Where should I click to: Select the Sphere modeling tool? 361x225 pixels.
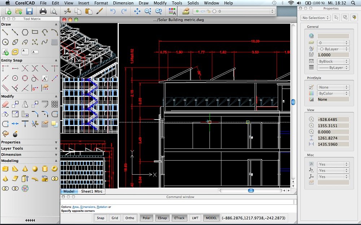35,169
